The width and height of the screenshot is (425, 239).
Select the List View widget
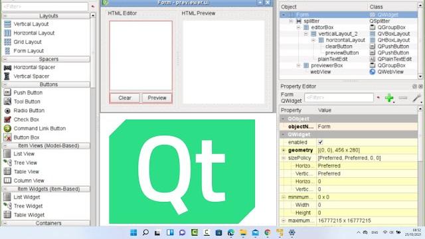24,154
